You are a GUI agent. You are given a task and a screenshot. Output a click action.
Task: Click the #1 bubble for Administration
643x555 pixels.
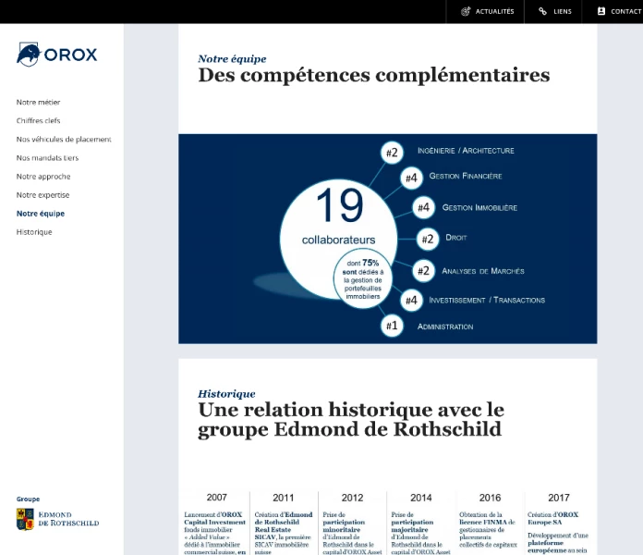point(392,326)
